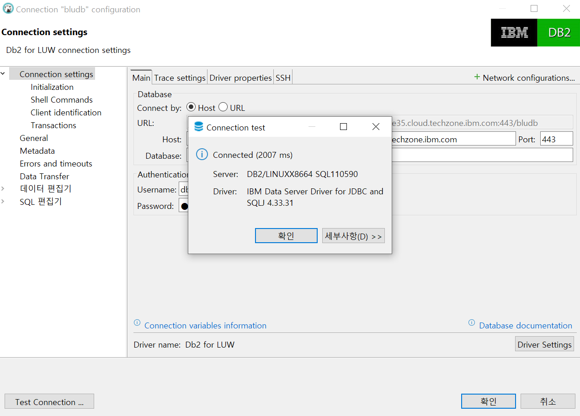Click info icon next to Database documentation
The height and width of the screenshot is (416, 580).
click(x=472, y=322)
